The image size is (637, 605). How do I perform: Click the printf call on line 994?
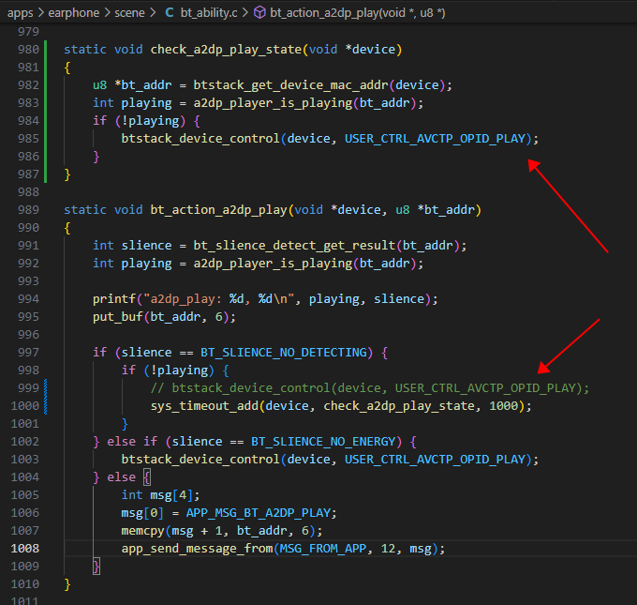click(x=113, y=299)
